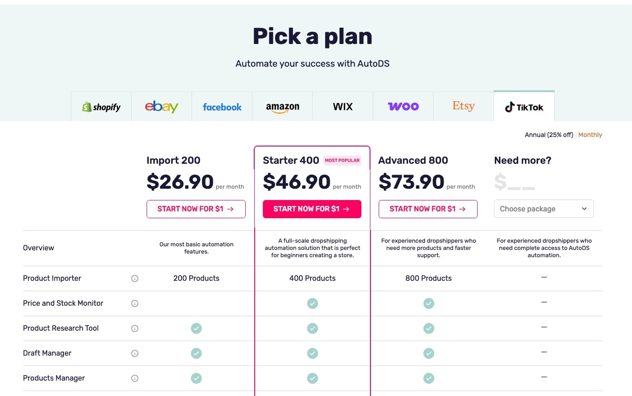Switch to the WIX tab
The width and height of the screenshot is (632, 396).
coord(342,107)
